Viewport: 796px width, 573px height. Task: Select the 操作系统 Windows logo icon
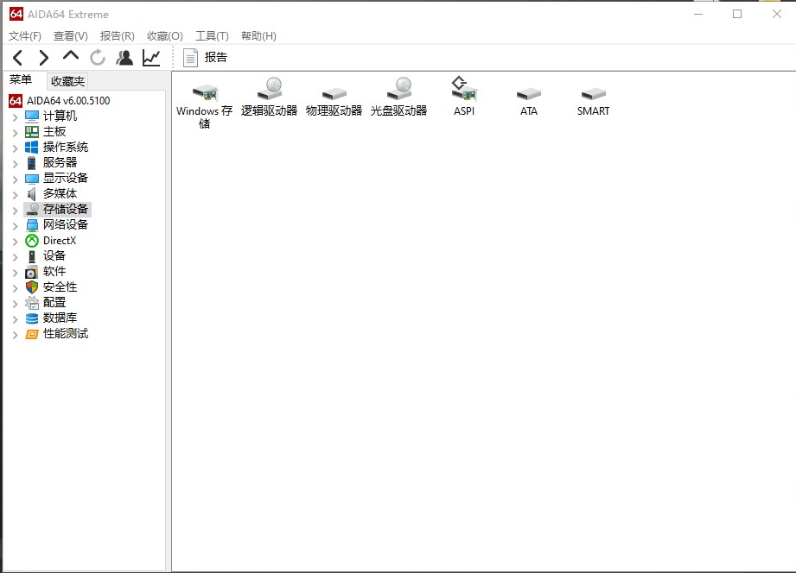[x=31, y=147]
